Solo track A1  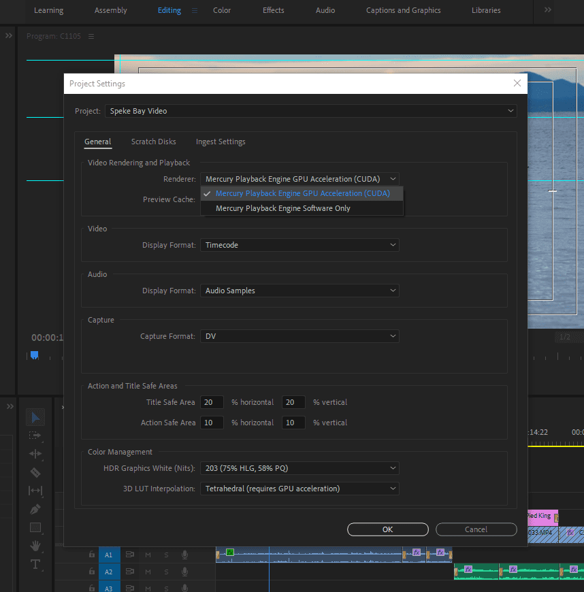[x=166, y=555]
